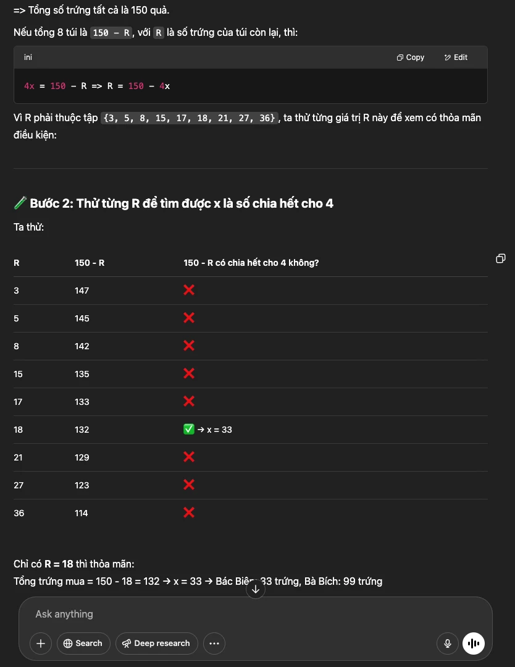
Task: Toggle the Search web tool
Action: (83, 644)
